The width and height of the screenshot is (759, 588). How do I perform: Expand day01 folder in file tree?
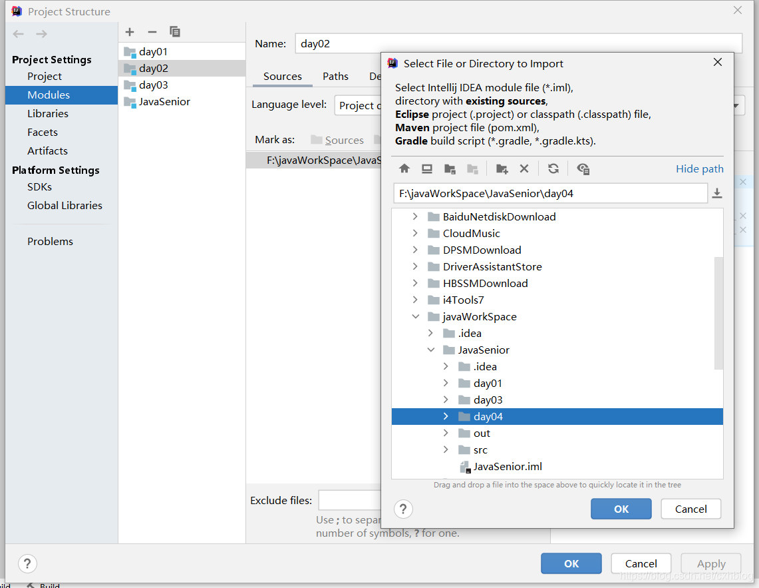tap(446, 384)
